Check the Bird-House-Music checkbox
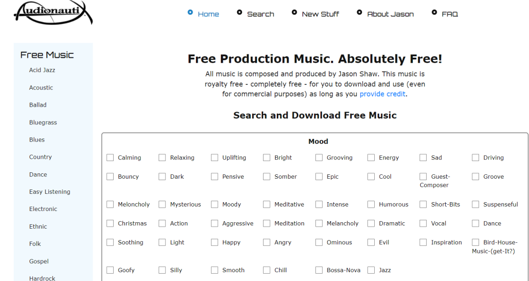The image size is (529, 281). pos(475,242)
